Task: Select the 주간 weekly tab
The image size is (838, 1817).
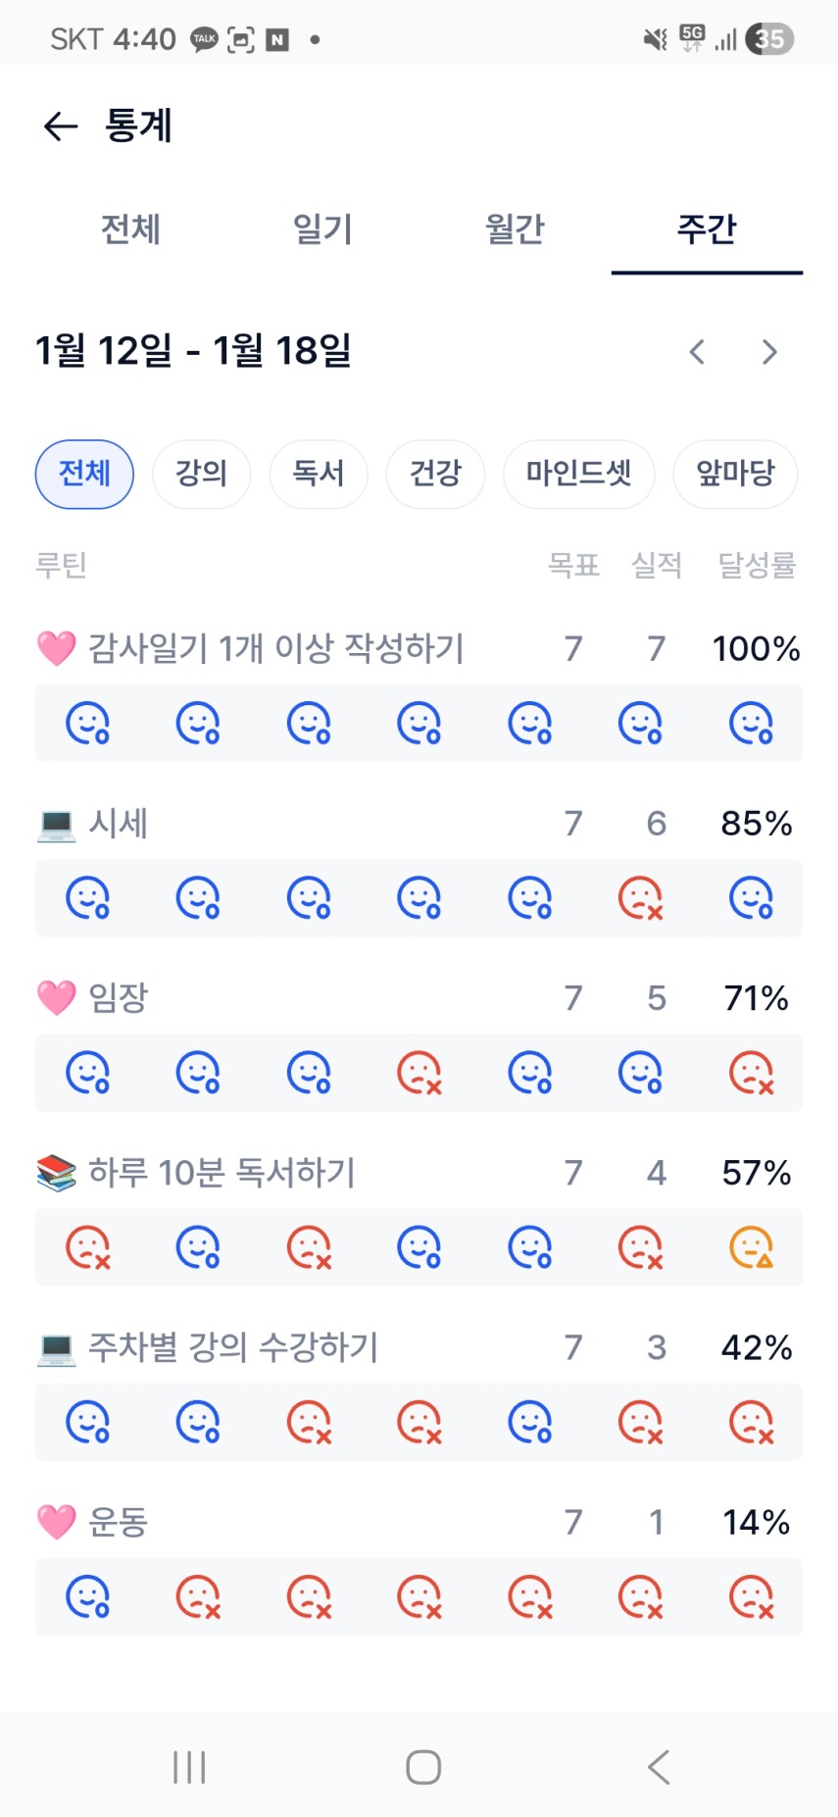Action: coord(707,229)
